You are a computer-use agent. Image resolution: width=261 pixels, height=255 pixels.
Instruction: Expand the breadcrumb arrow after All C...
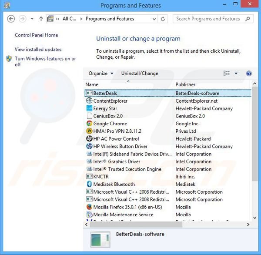pos(81,19)
